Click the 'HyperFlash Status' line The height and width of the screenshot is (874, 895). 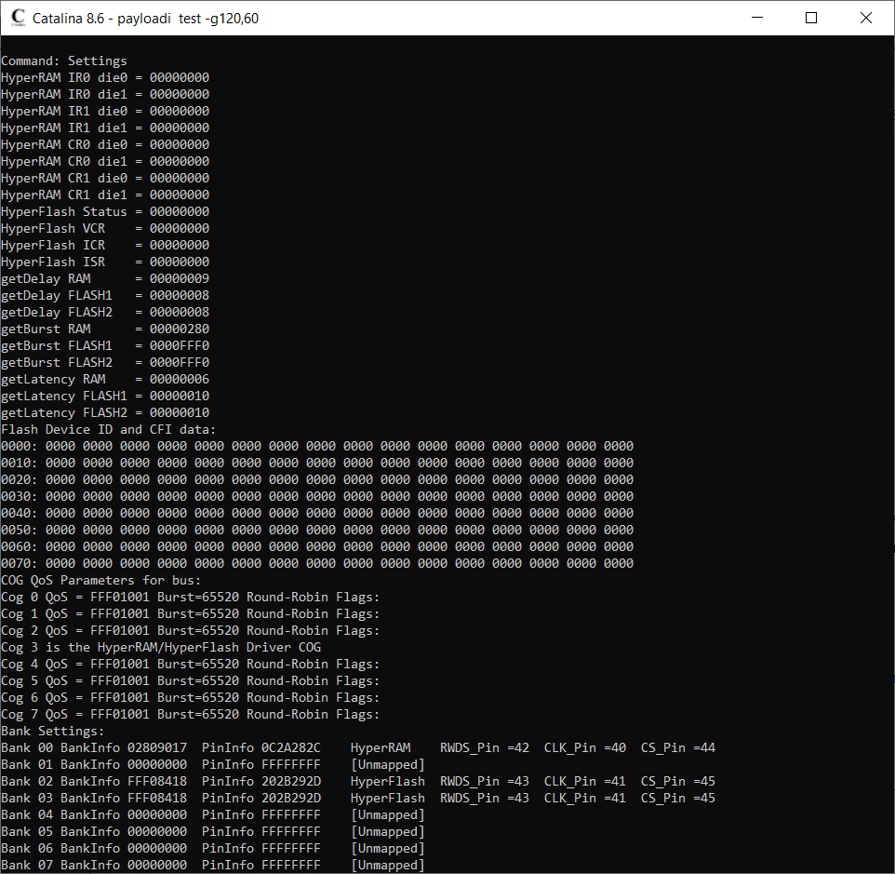tap(105, 212)
